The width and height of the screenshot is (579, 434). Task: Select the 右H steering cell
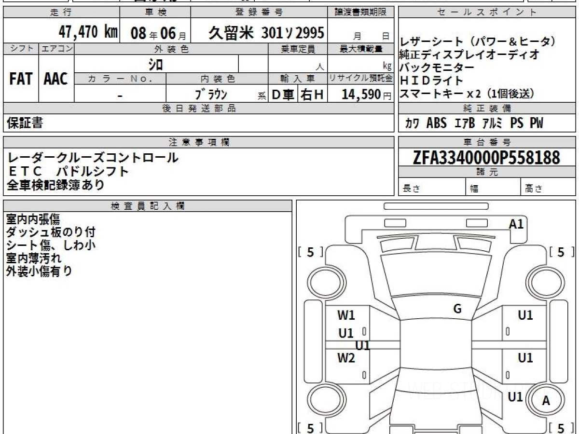click(312, 95)
